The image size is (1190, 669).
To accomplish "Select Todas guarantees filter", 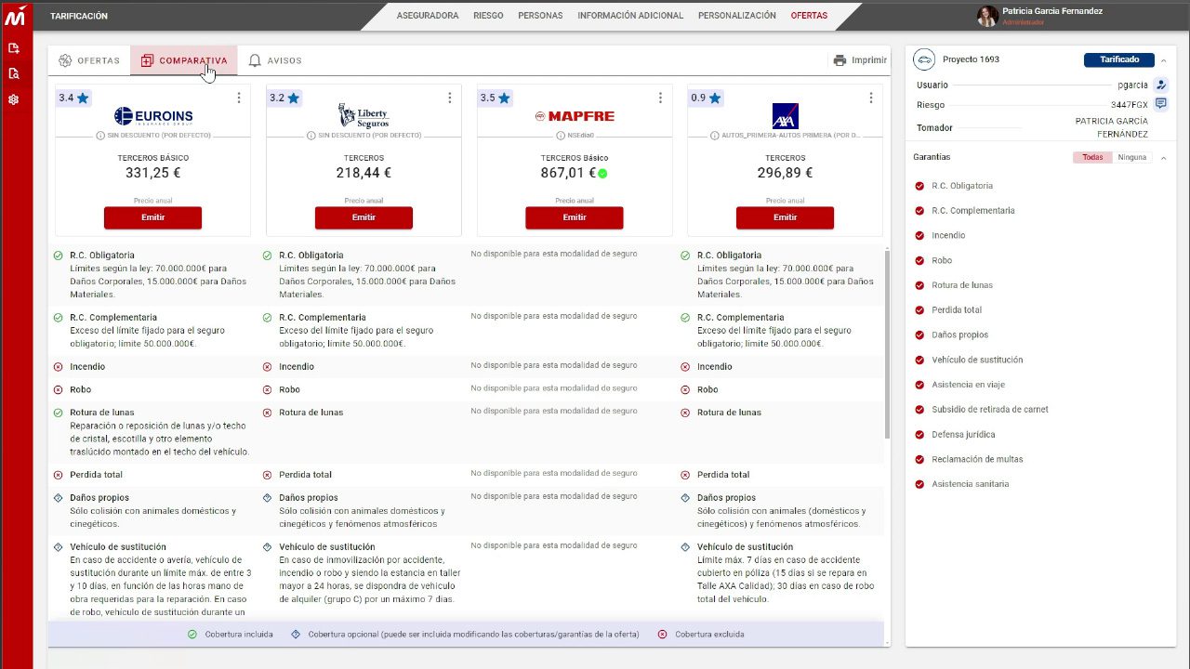I will [1092, 157].
